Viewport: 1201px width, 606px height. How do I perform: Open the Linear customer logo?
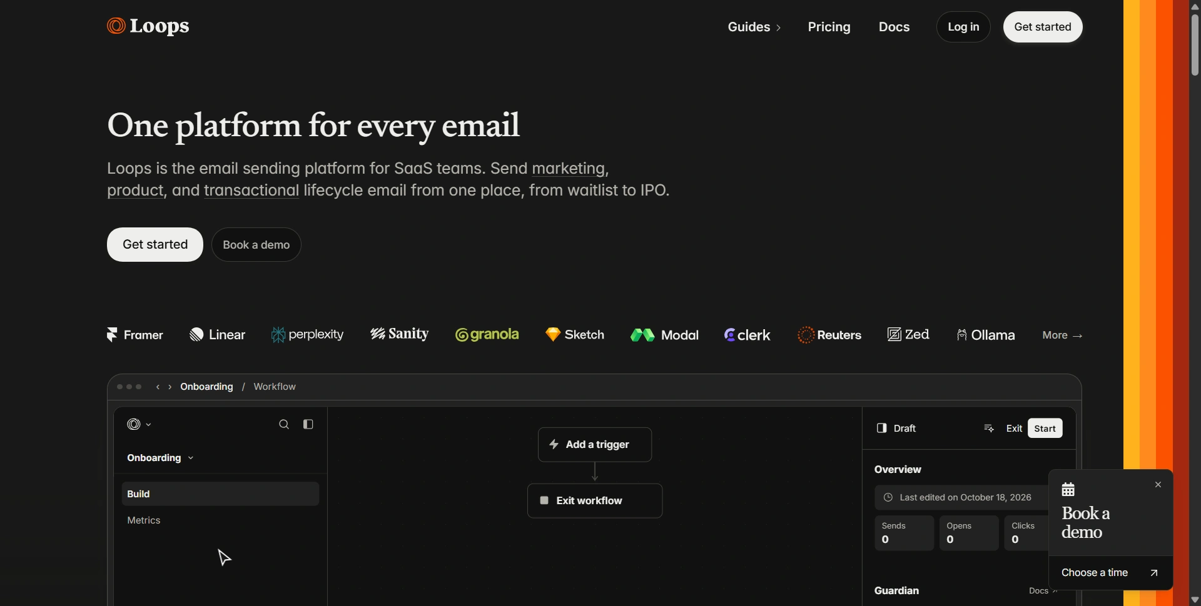(x=217, y=335)
